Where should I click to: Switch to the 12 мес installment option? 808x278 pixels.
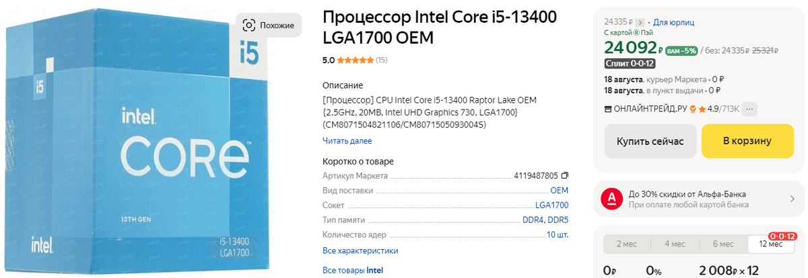point(771,244)
